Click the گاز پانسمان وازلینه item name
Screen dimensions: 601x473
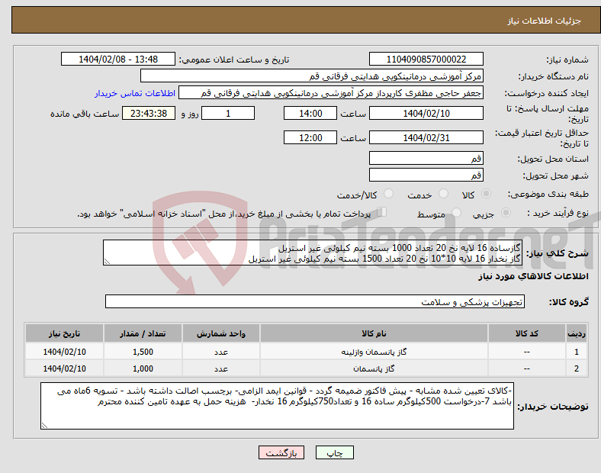(x=374, y=352)
